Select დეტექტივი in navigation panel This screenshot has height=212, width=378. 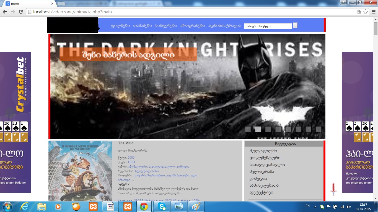(x=261, y=193)
